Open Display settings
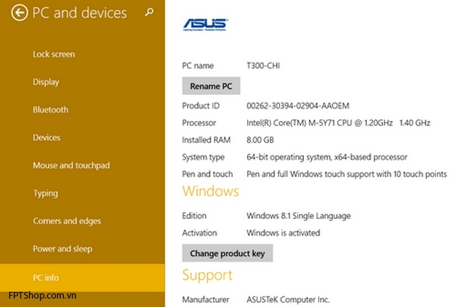This screenshot has width=456, height=307. point(46,82)
